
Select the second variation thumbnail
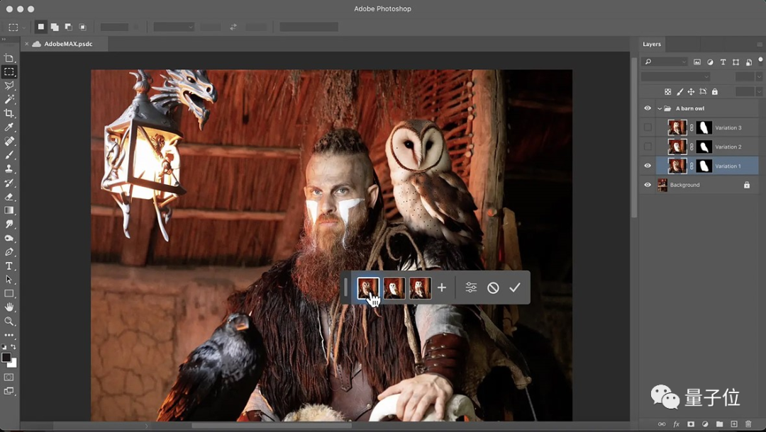point(394,288)
